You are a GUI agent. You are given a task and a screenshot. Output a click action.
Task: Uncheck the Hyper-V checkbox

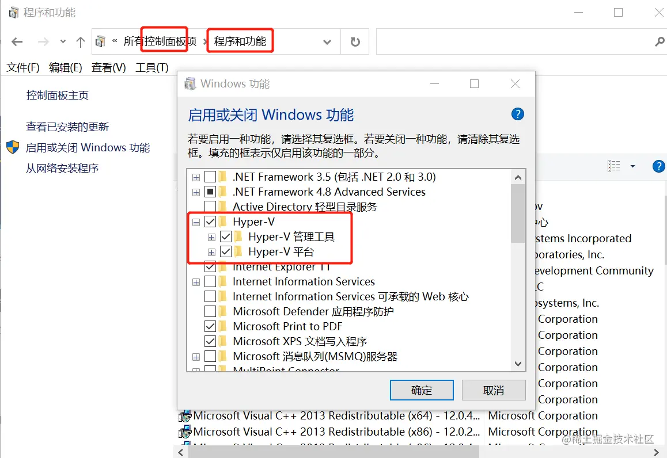(x=210, y=222)
